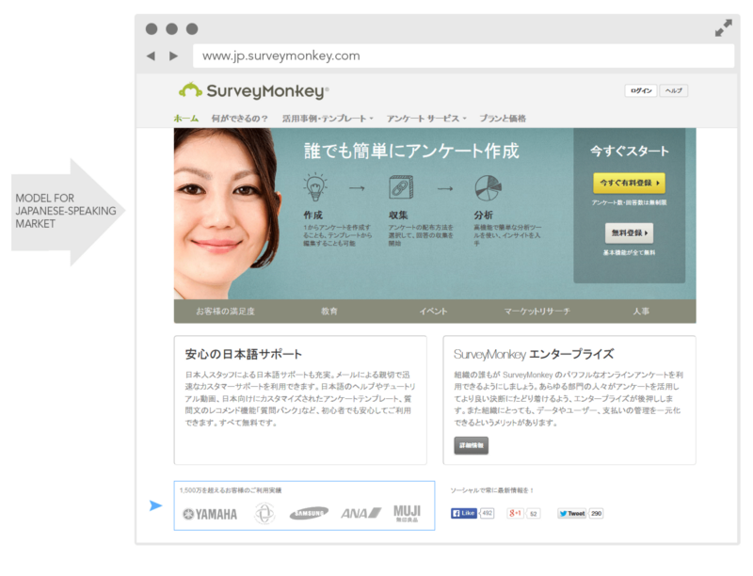Click the Twitter Tweet button

coord(572,513)
